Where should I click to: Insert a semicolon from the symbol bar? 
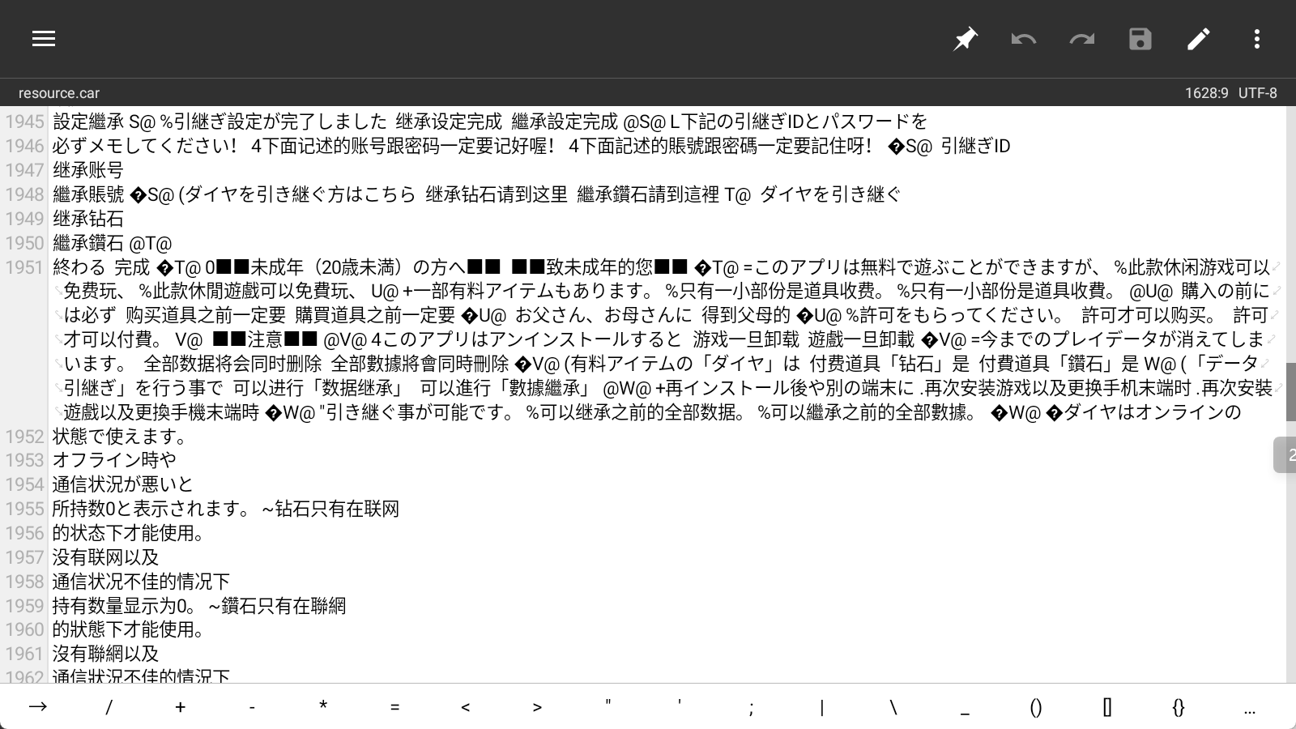pyautogui.click(x=750, y=706)
